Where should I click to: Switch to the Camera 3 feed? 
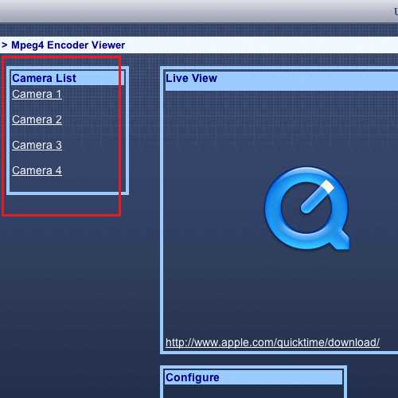pyautogui.click(x=37, y=145)
